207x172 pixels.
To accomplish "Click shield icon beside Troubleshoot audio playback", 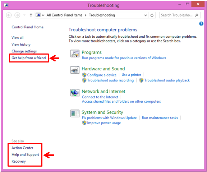I will tap(141, 80).
